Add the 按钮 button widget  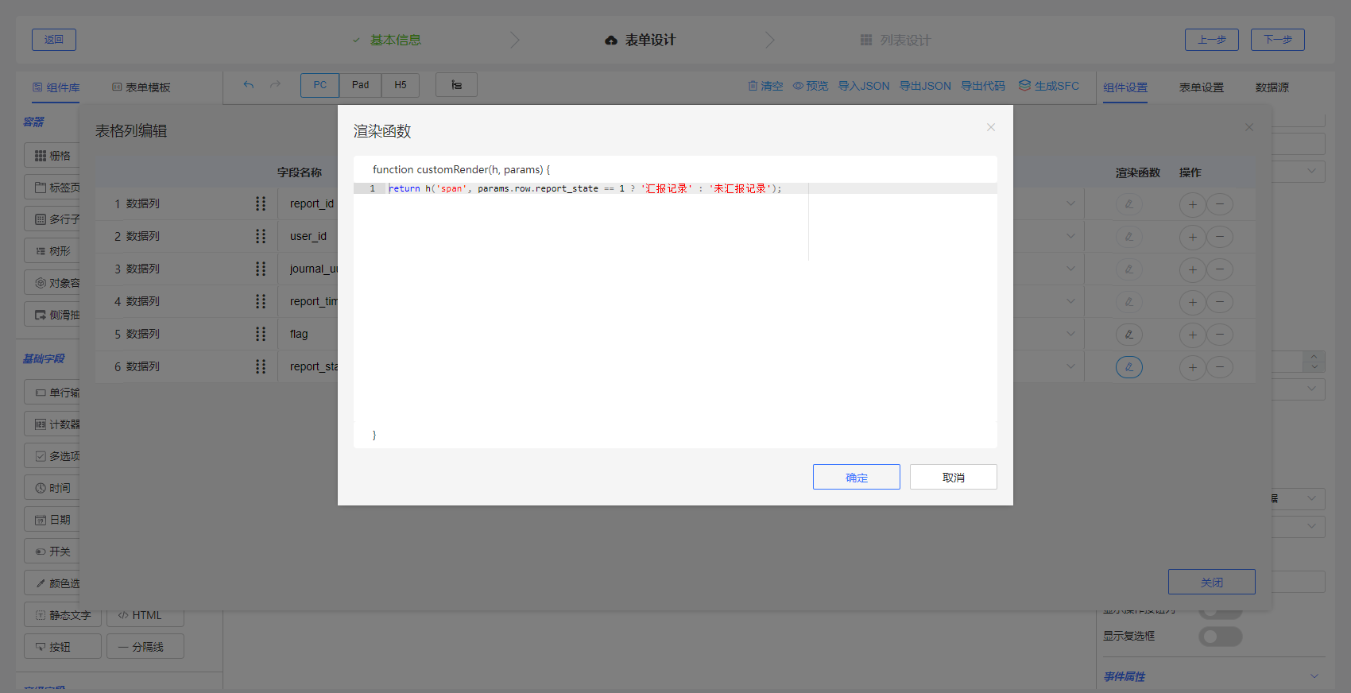[x=63, y=646]
